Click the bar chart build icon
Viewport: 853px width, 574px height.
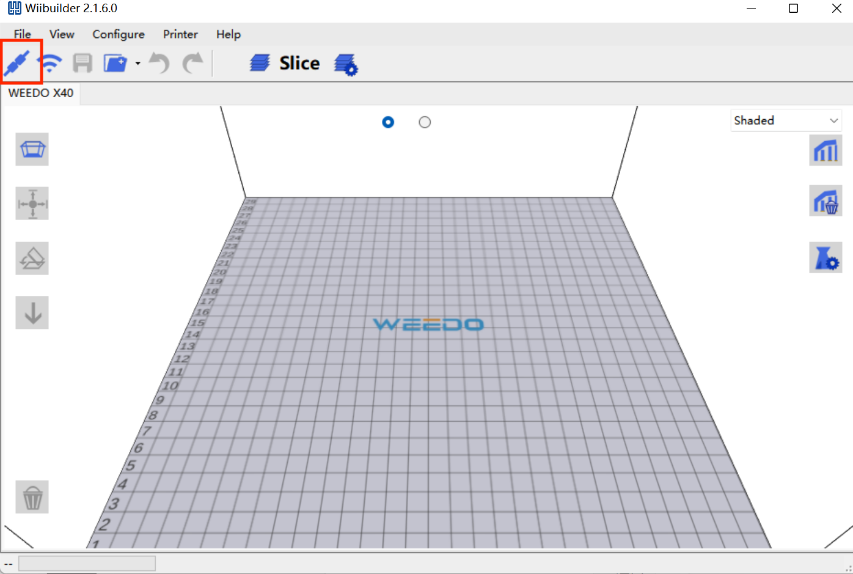(826, 150)
